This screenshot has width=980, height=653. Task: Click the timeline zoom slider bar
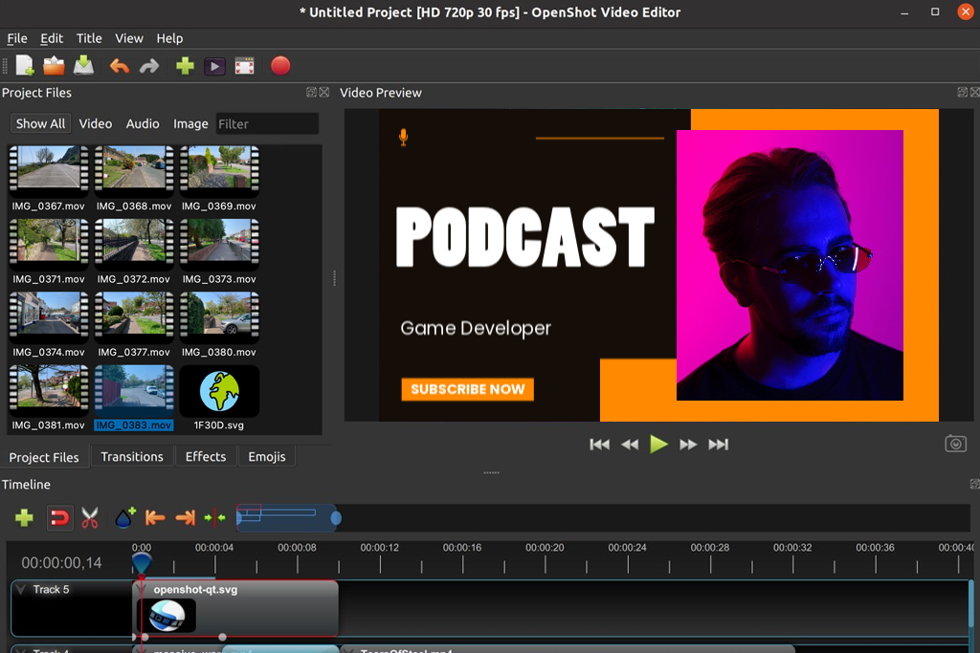(289, 518)
